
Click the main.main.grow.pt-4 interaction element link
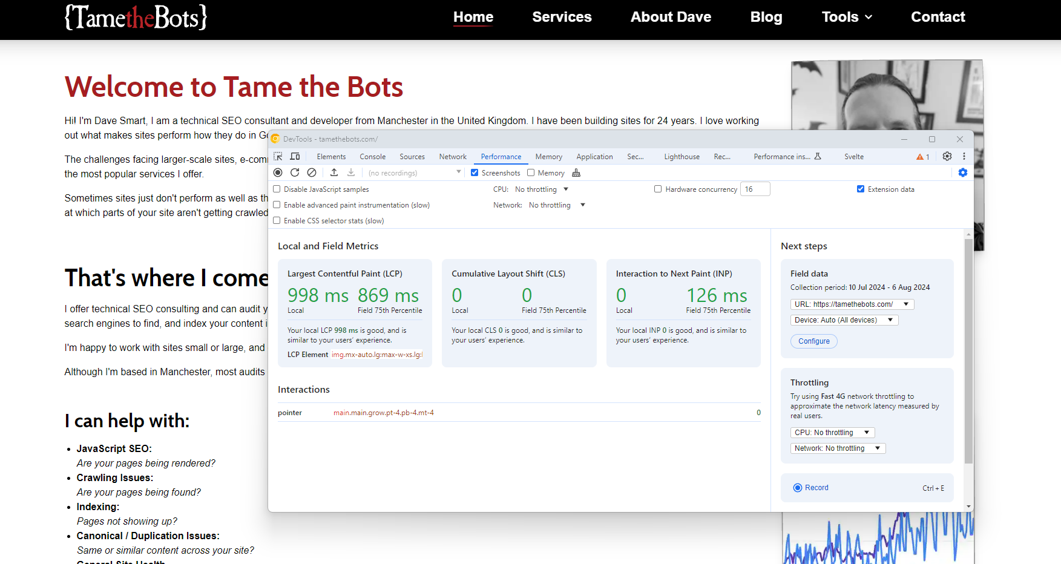pyautogui.click(x=384, y=413)
